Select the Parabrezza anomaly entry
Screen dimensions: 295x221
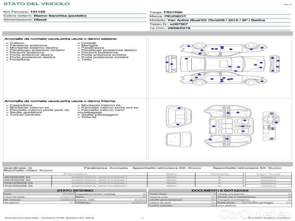(x=93, y=48)
